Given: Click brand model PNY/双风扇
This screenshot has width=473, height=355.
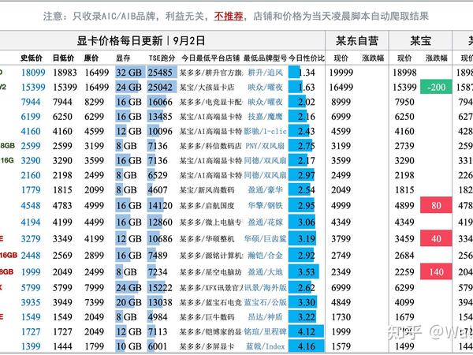Looking at the screenshot, I should (265, 146).
